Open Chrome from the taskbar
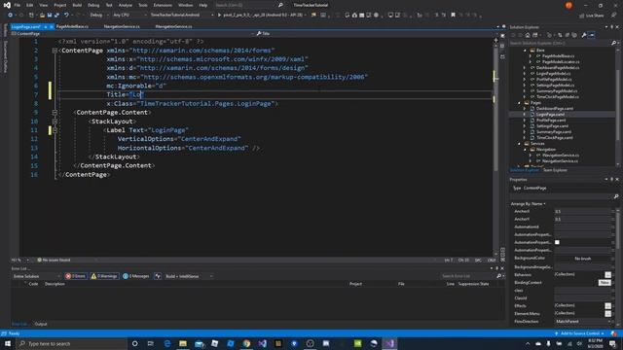Image resolution: width=623 pixels, height=350 pixels. point(246,343)
